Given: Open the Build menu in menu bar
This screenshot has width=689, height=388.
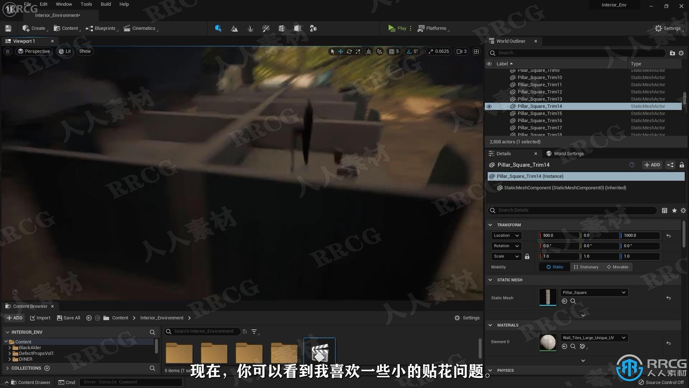Looking at the screenshot, I should click(105, 4).
